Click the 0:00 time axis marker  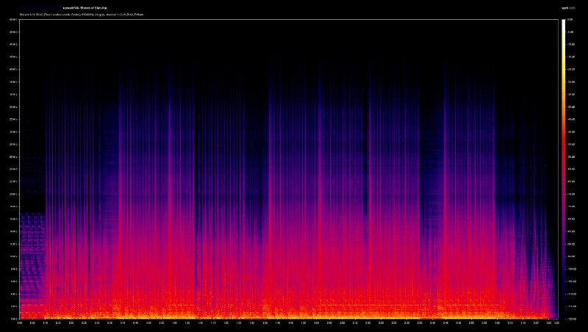point(21,322)
